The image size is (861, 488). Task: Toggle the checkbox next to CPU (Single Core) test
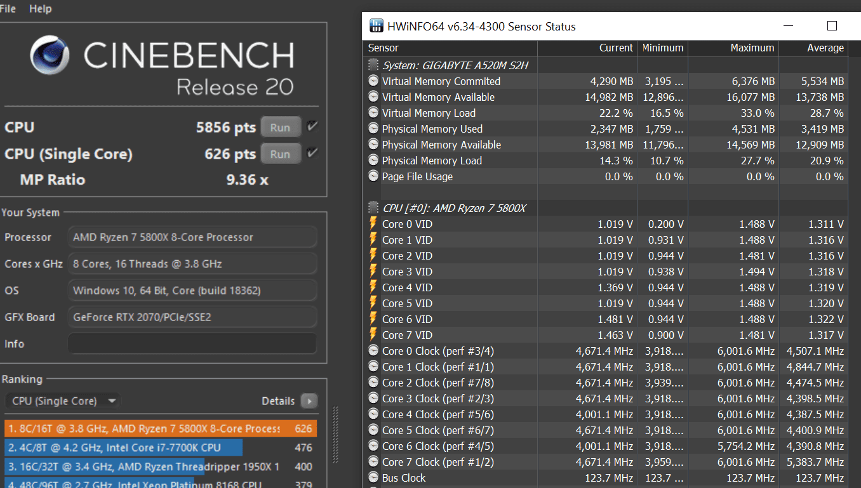pos(312,153)
